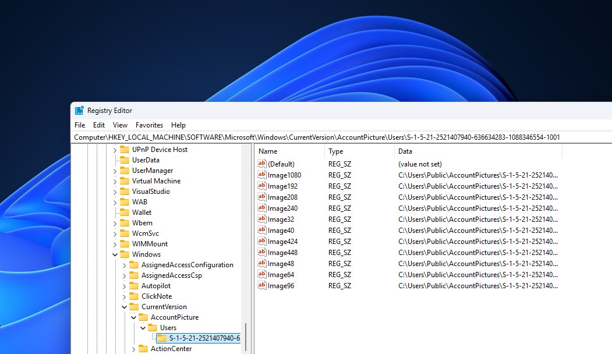Open the File menu
Screen dimensions: 612x354
click(80, 125)
